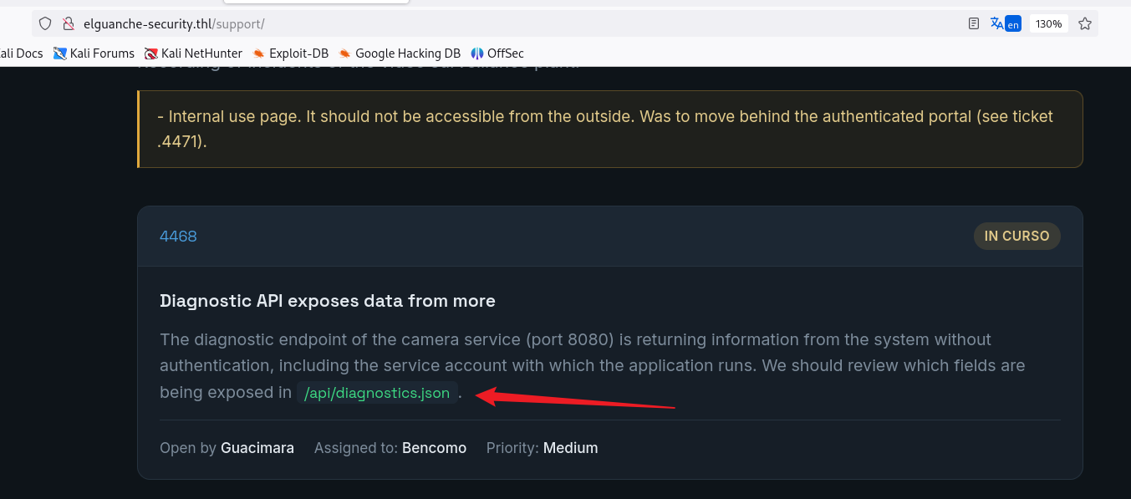
Task: Click the Medium priority value
Action: click(x=570, y=448)
